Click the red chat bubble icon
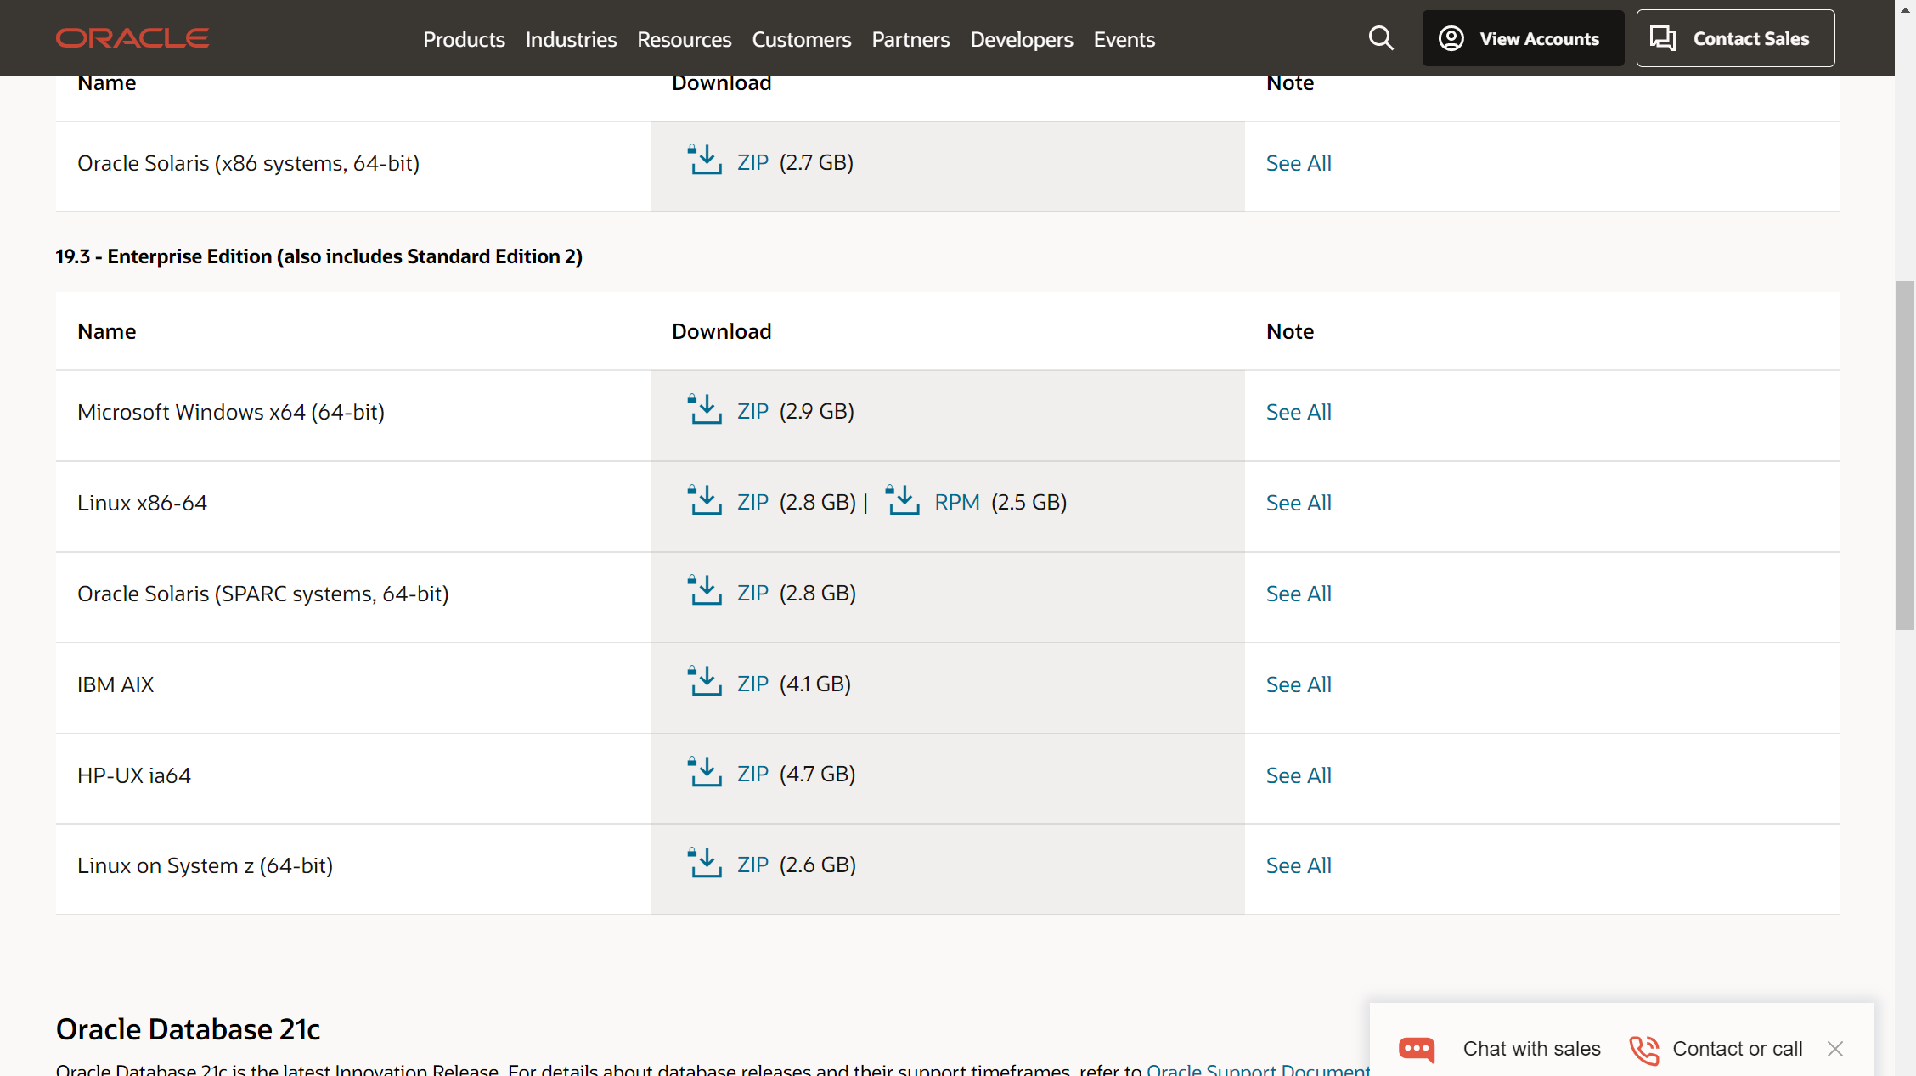 tap(1417, 1049)
